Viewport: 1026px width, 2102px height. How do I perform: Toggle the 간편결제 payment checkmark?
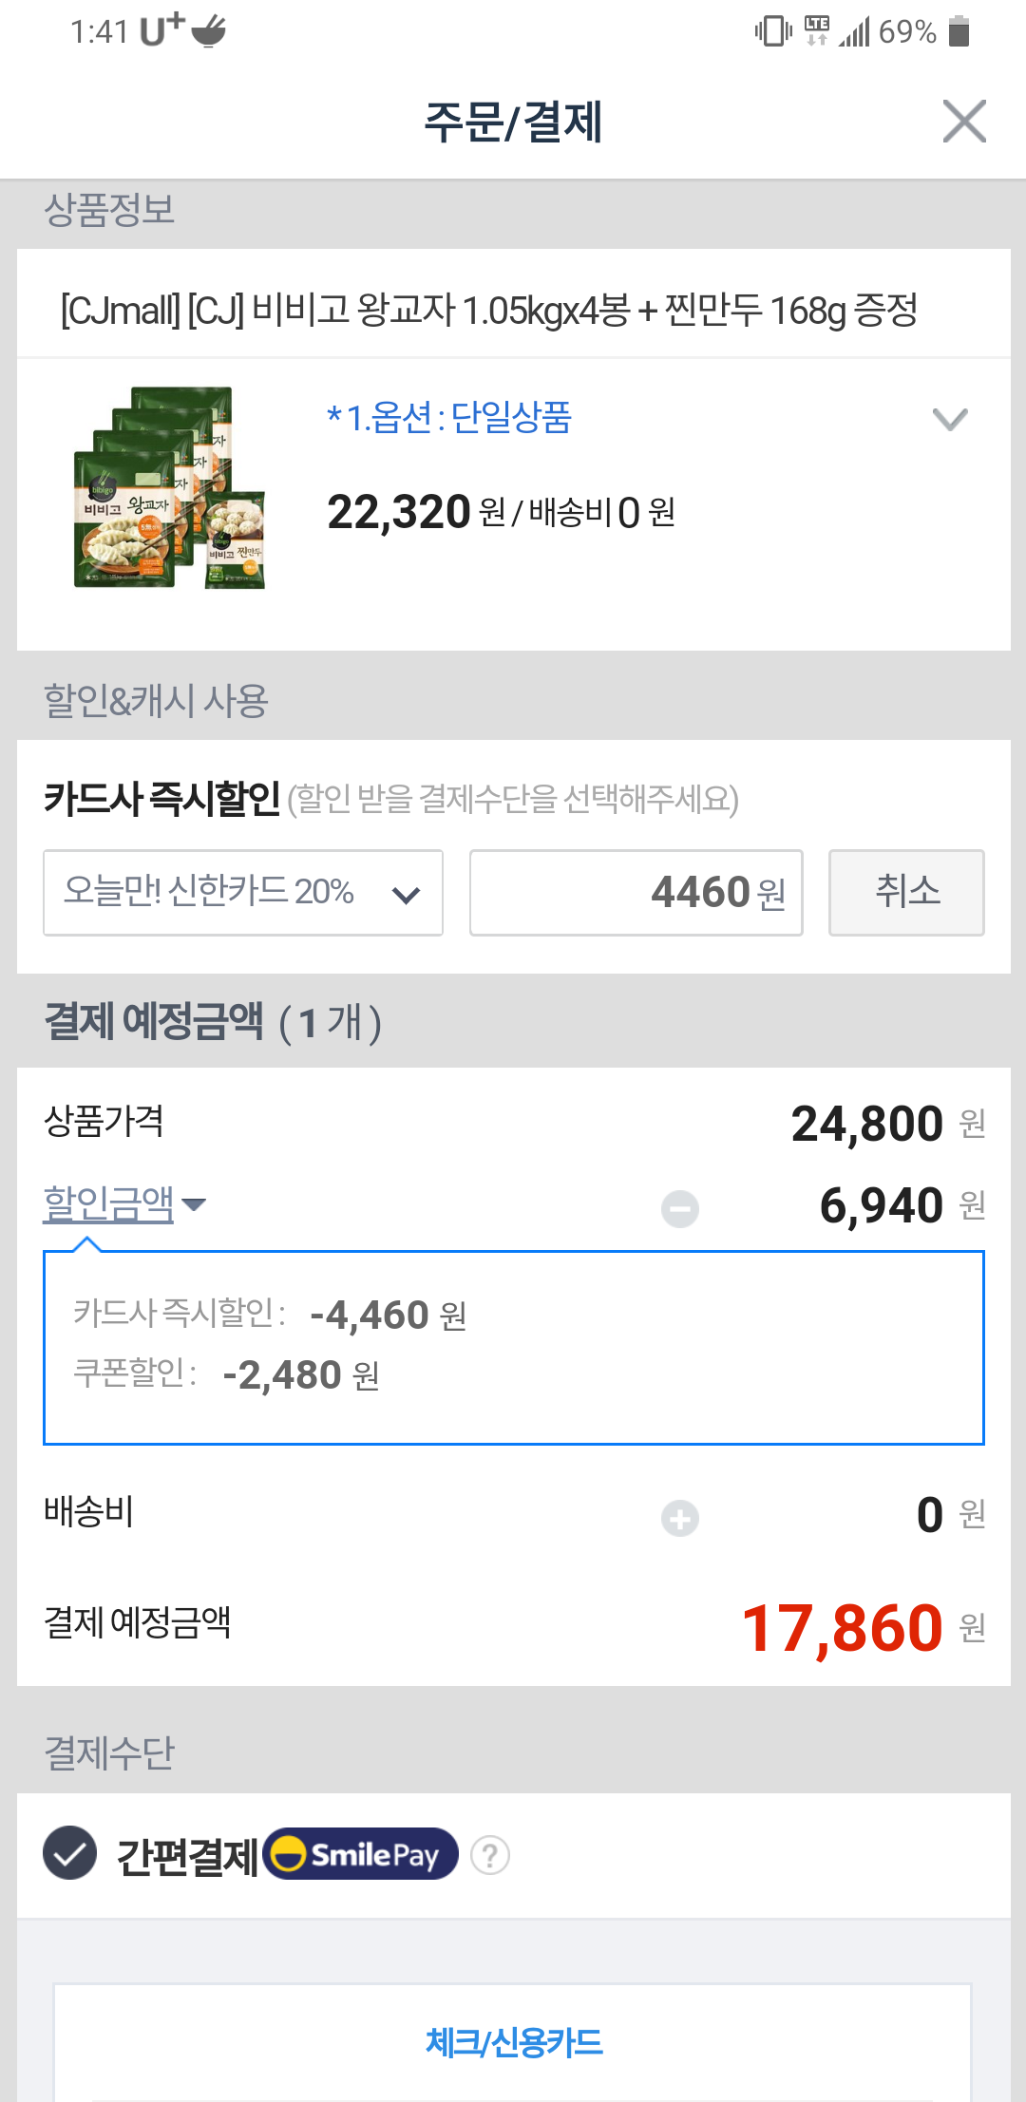[70, 1853]
